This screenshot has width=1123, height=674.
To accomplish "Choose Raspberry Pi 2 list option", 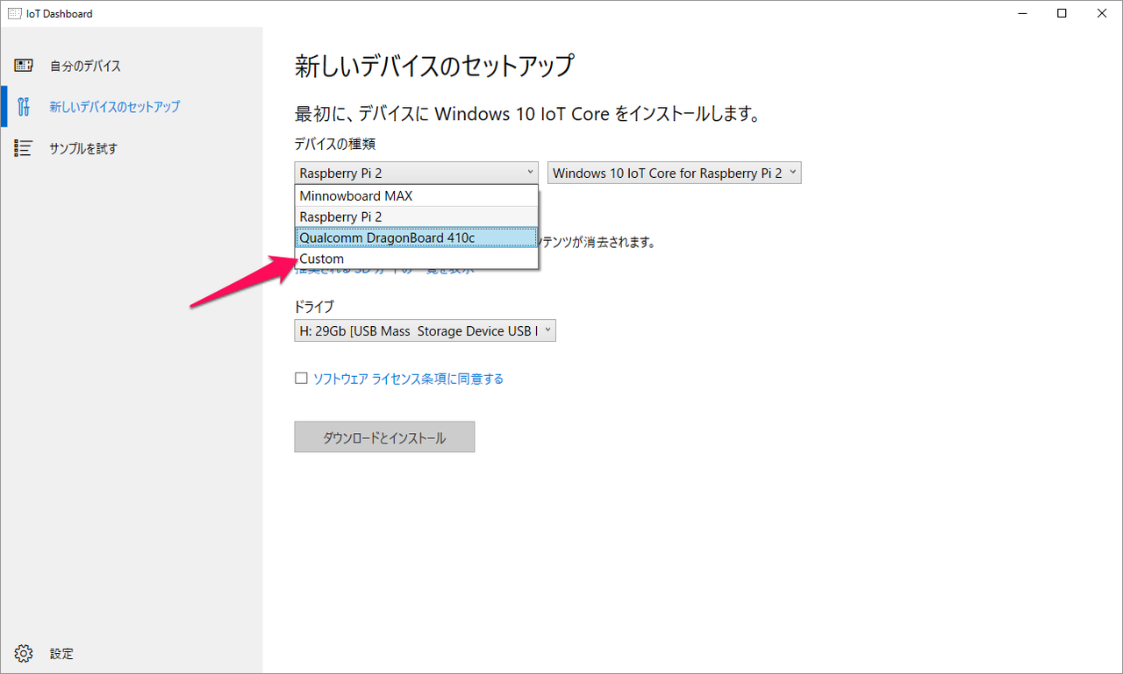I will (416, 216).
